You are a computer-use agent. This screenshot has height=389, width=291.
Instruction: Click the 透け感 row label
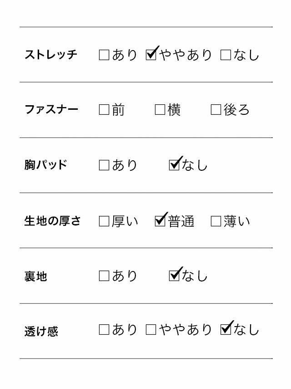pos(41,331)
